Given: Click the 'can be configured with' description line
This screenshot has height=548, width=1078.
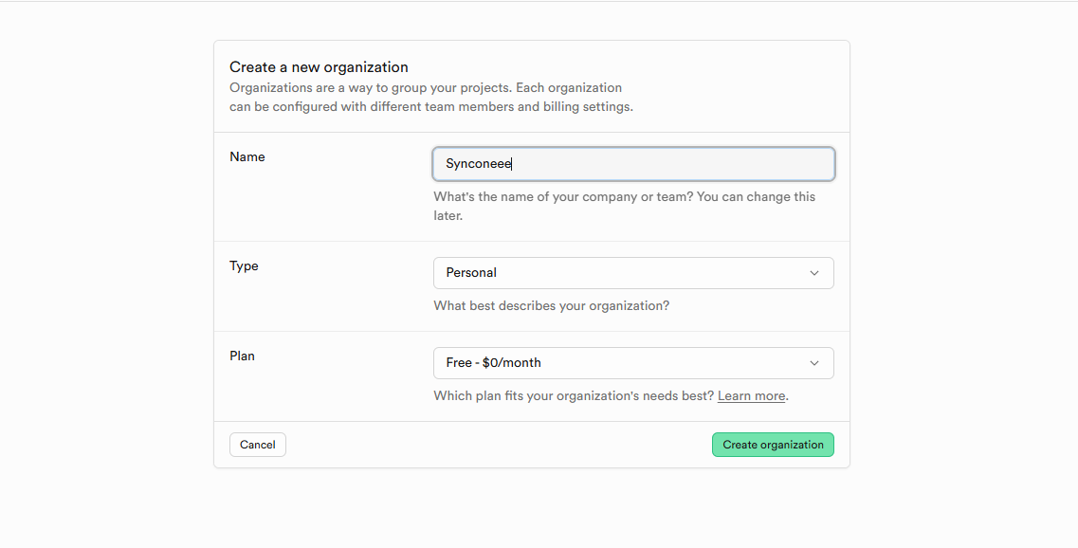Looking at the screenshot, I should 430,107.
